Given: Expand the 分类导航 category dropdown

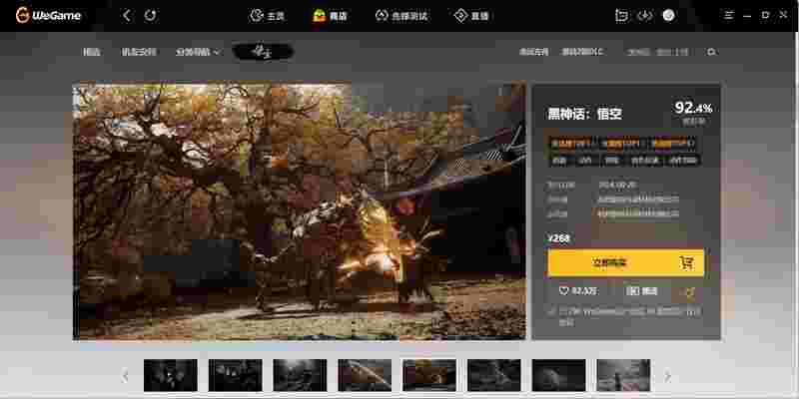Looking at the screenshot, I should click(x=198, y=52).
